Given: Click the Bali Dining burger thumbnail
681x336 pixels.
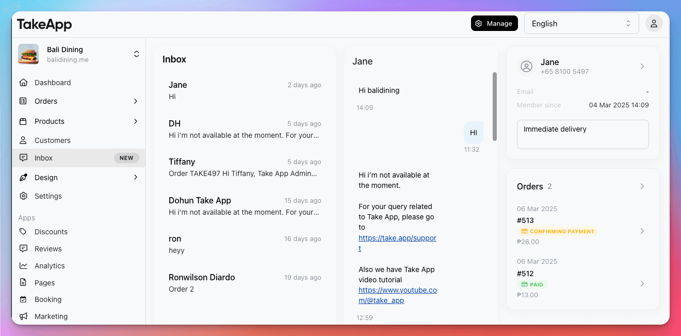Looking at the screenshot, I should [28, 54].
